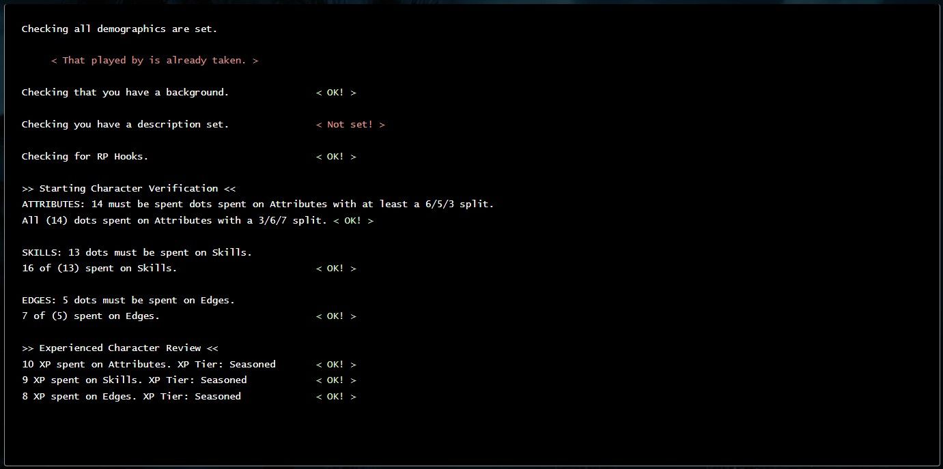Click OK! beside the Edges spent line
Viewport: 943px width, 469px height.
pos(336,316)
